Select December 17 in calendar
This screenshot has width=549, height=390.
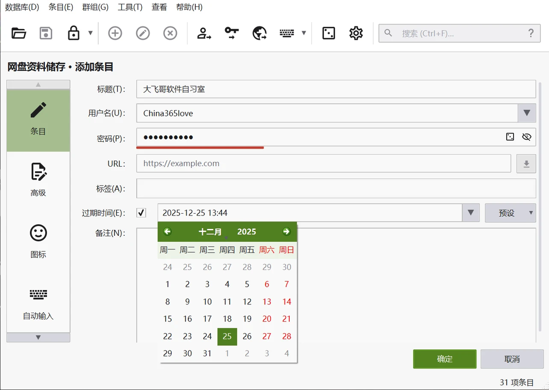[207, 319]
